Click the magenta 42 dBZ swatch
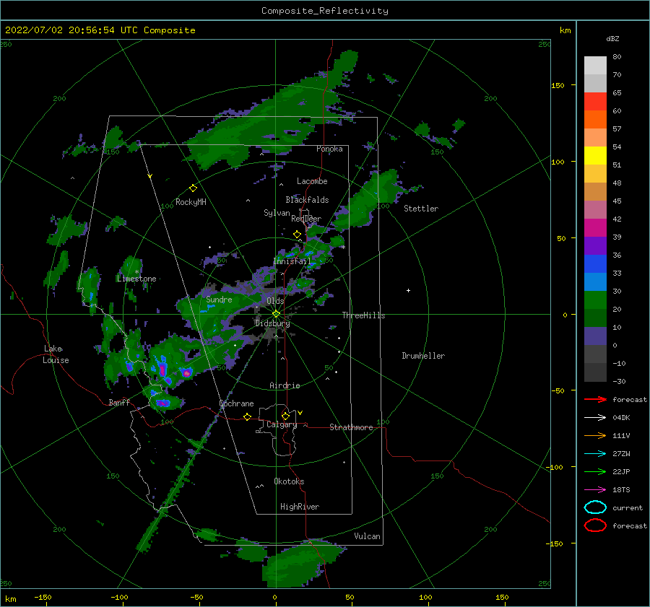650x607 pixels. (x=595, y=227)
